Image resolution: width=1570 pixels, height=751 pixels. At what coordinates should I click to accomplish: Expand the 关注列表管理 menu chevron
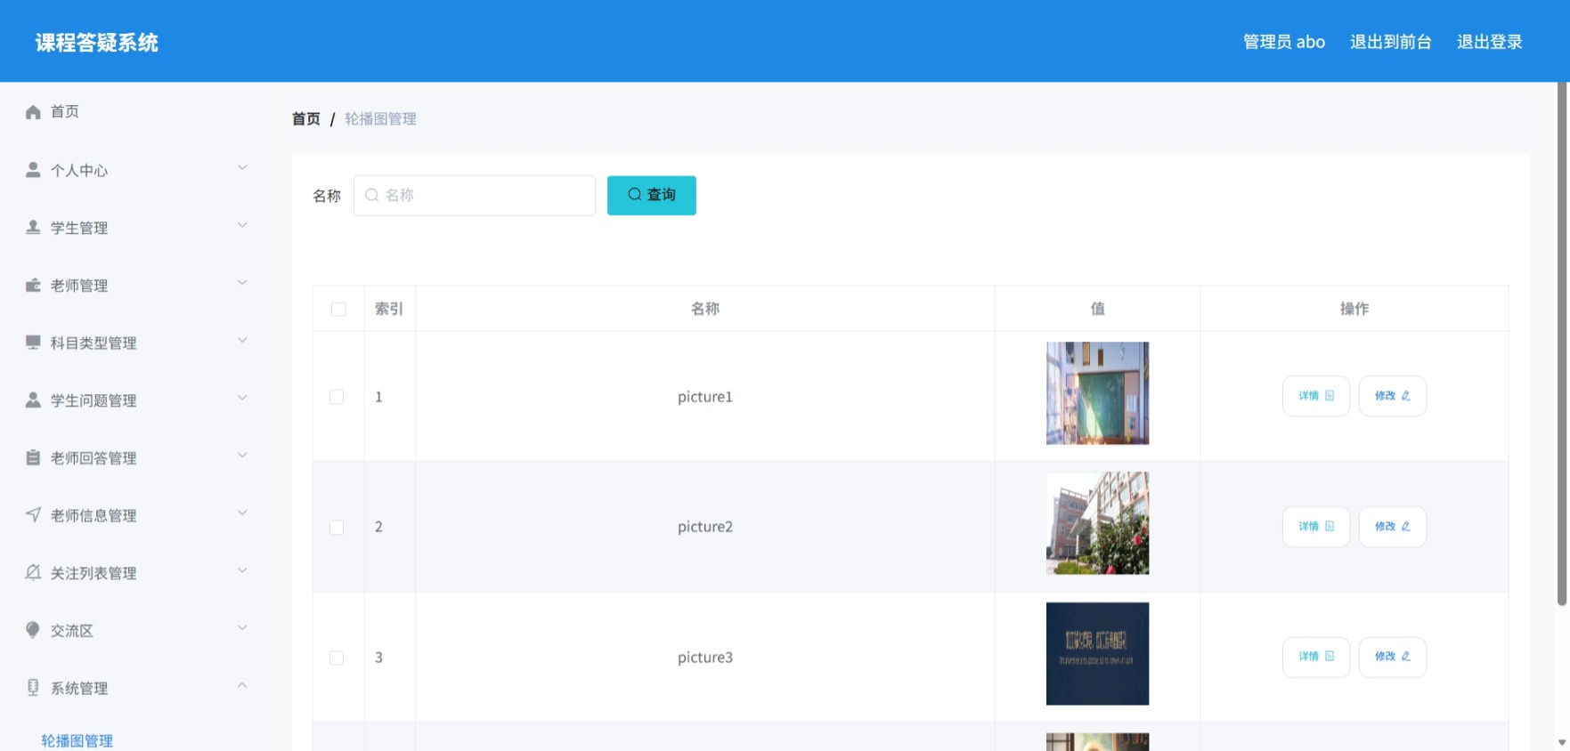click(x=242, y=570)
